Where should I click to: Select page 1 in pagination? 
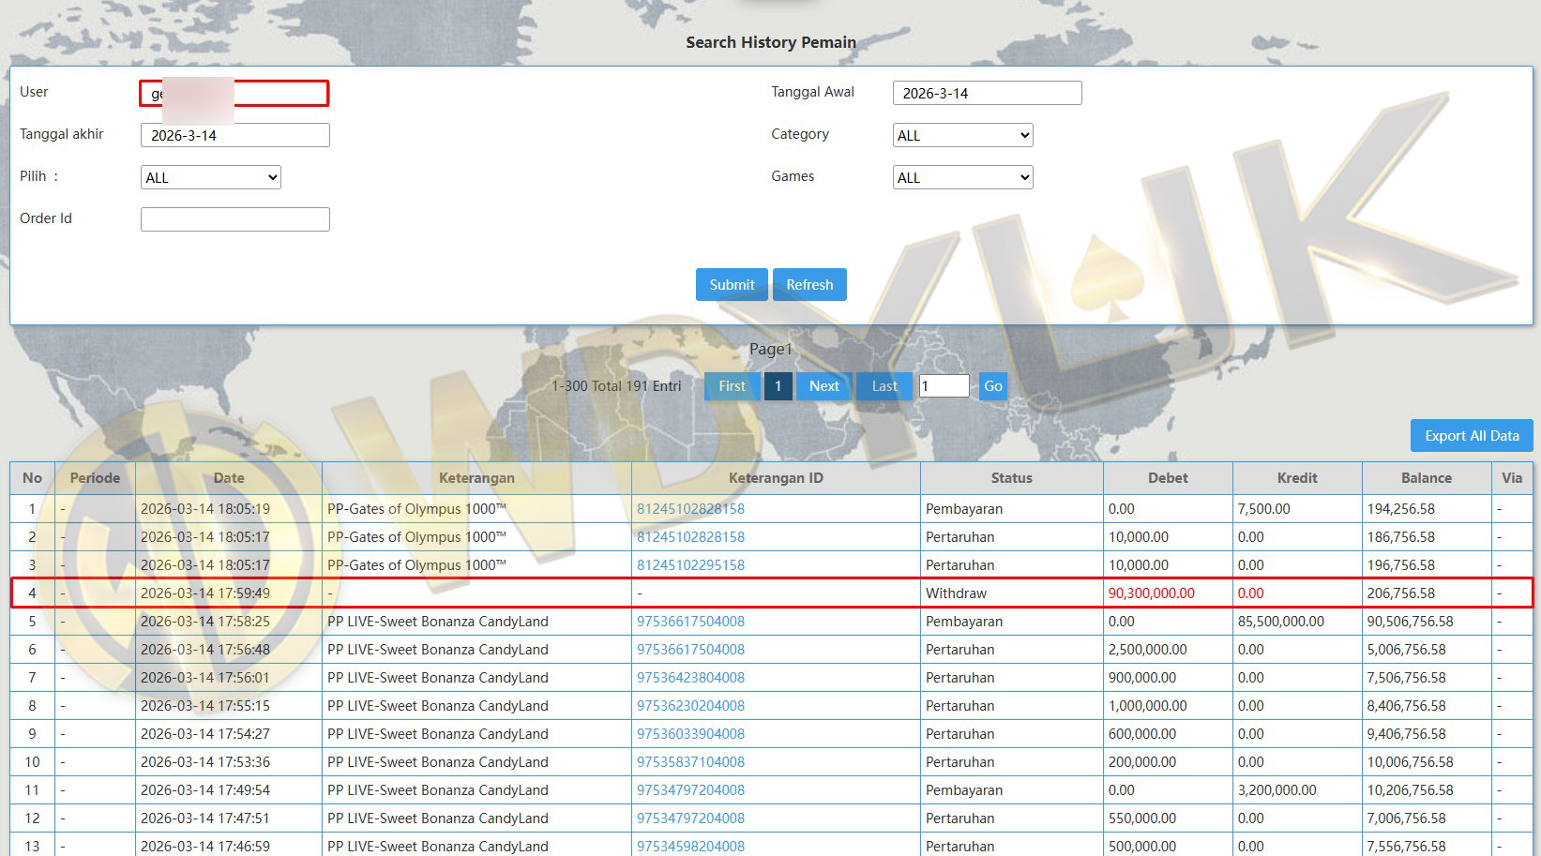point(778,386)
